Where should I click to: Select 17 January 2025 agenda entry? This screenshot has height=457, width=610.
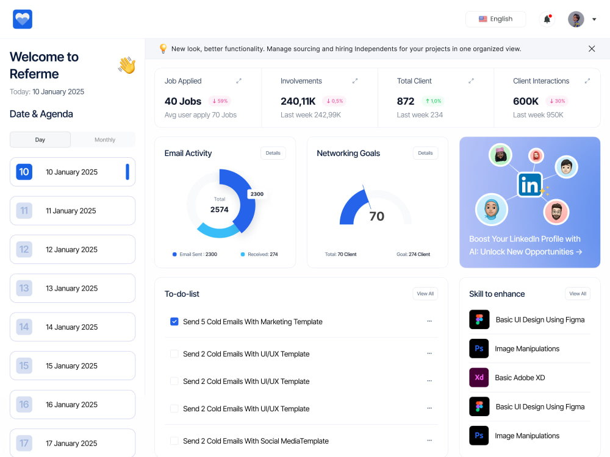(73, 443)
